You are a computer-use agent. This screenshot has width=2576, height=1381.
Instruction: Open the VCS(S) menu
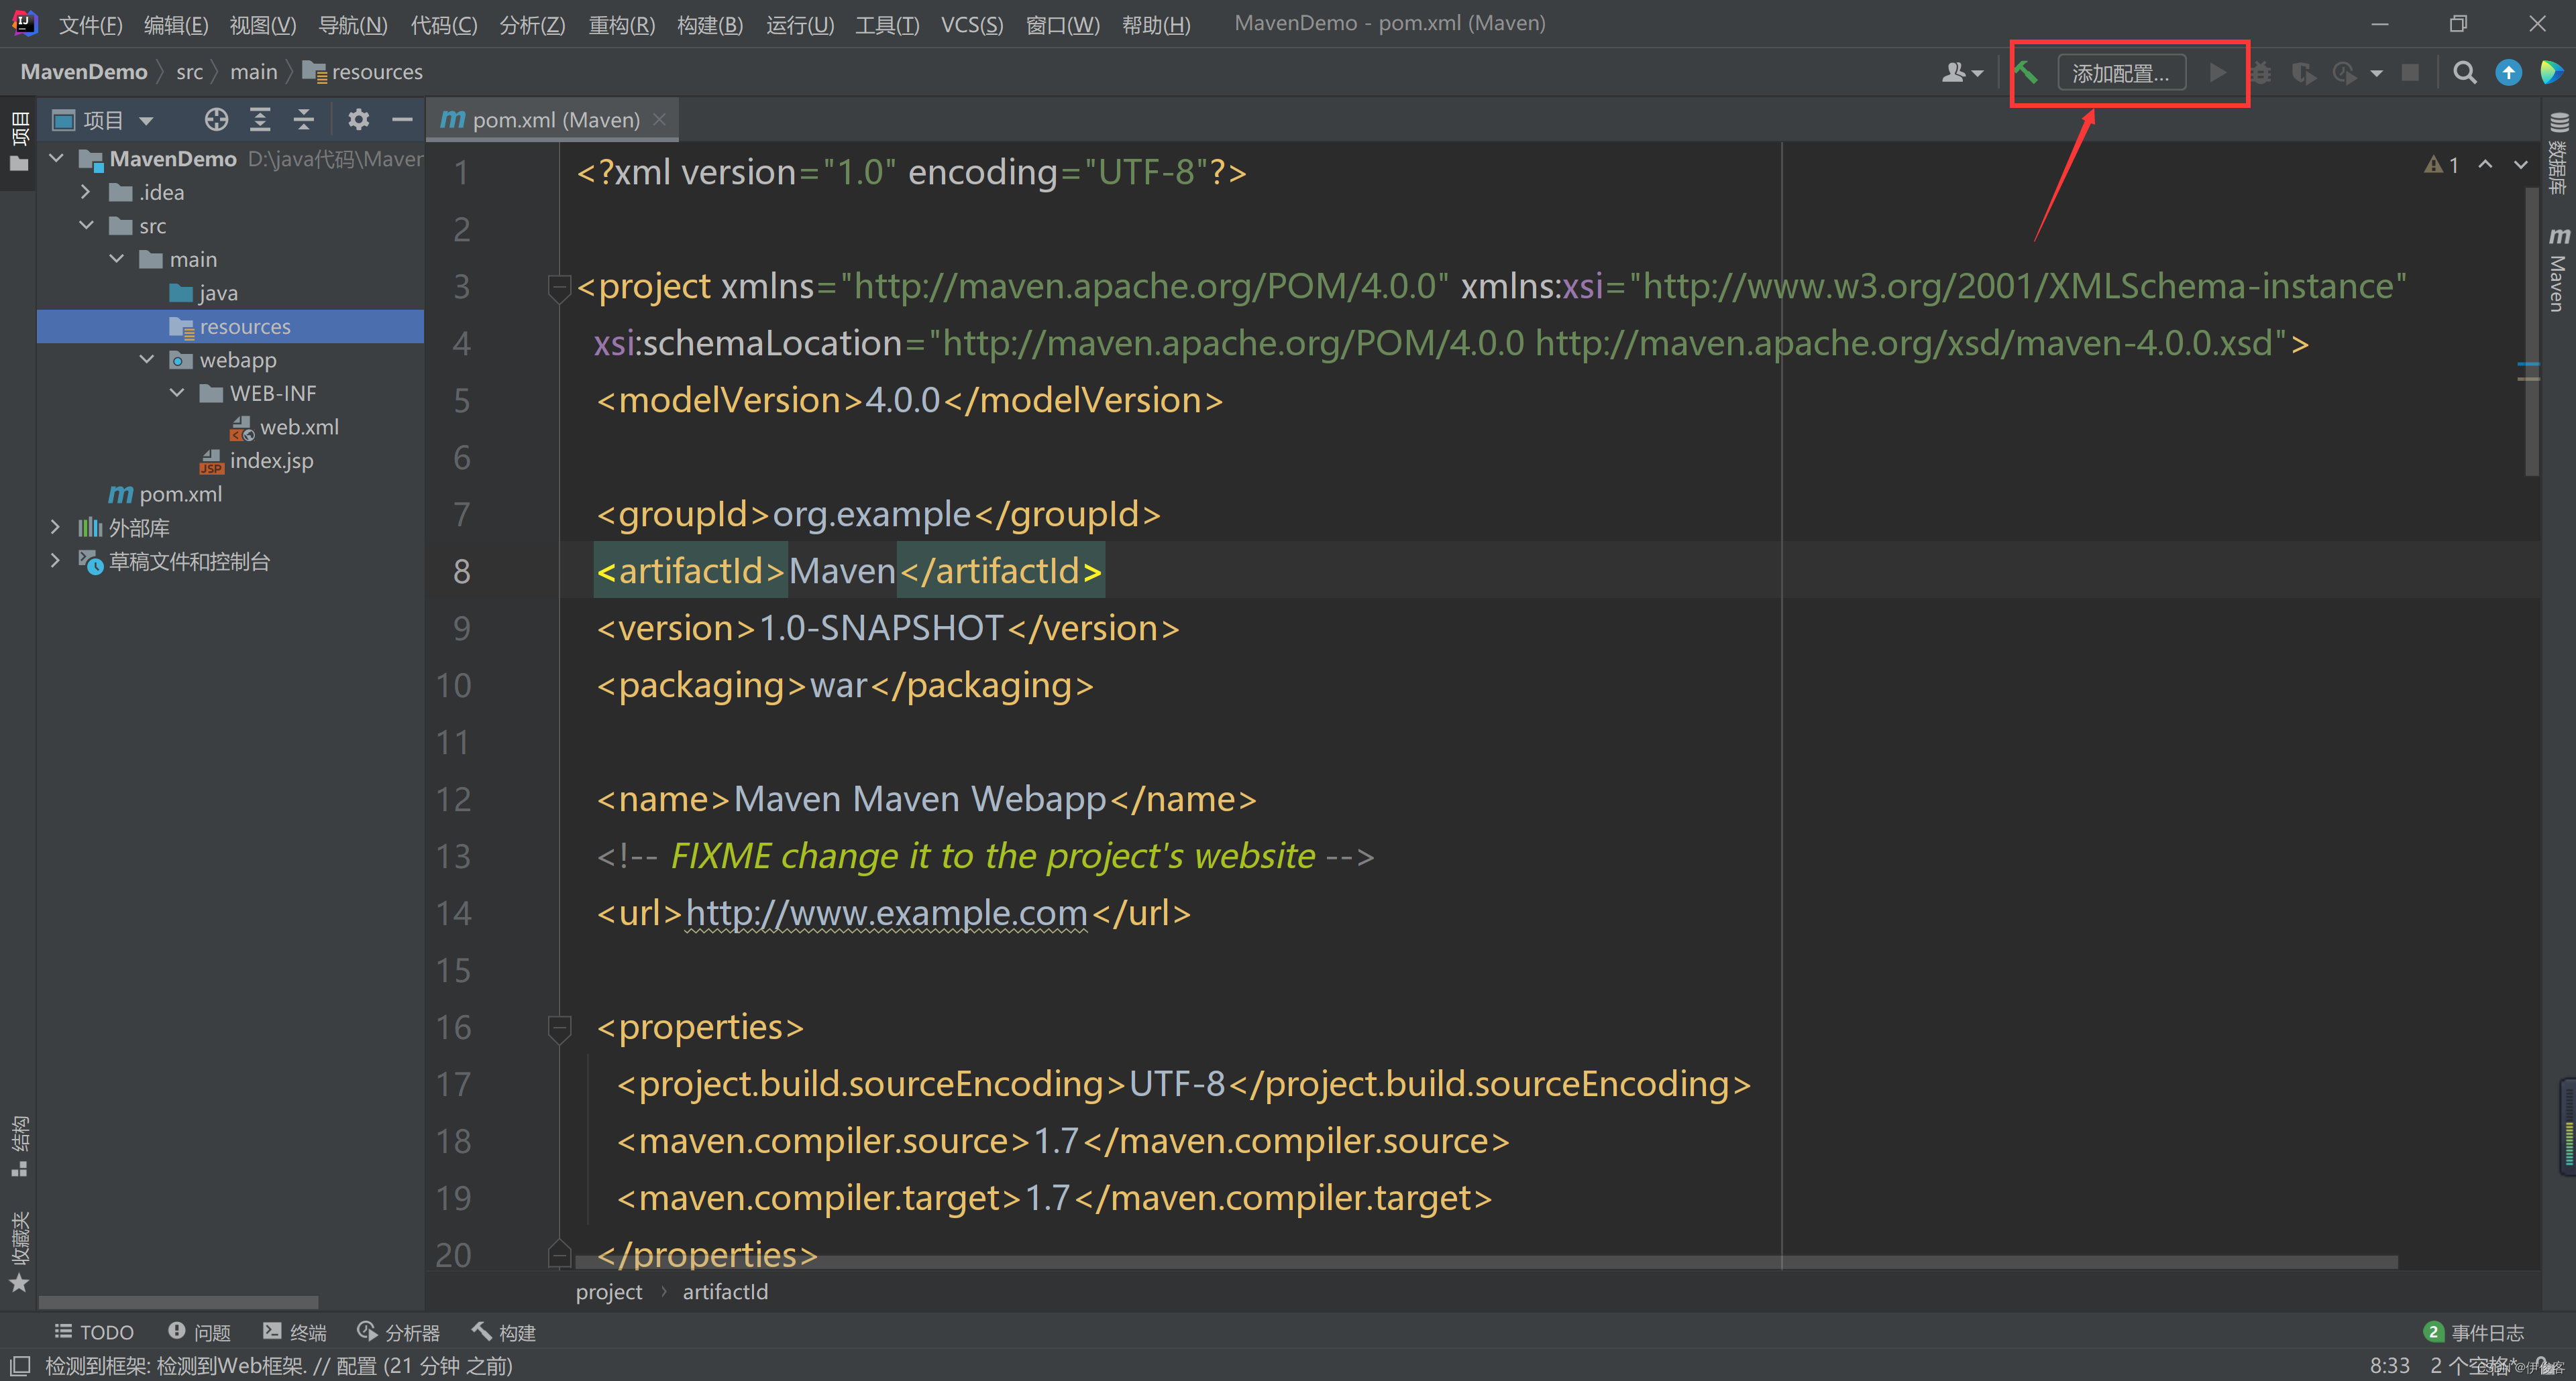[x=971, y=24]
